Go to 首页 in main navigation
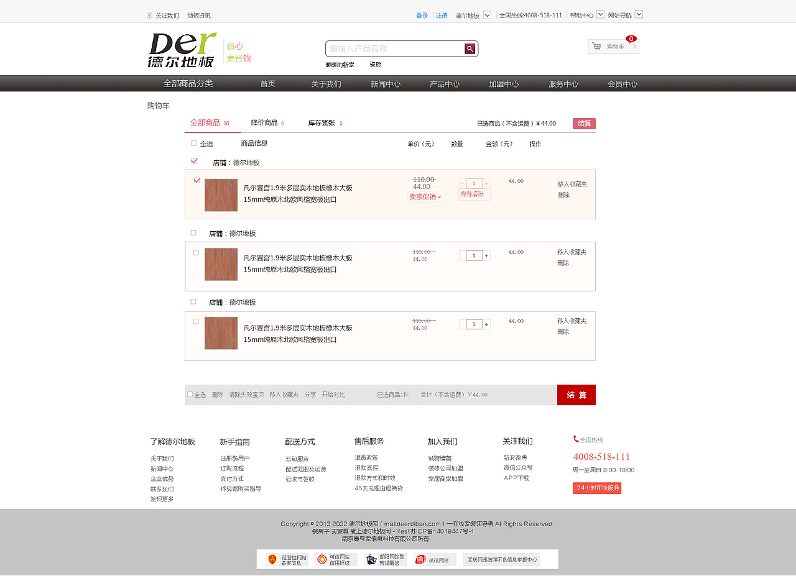The width and height of the screenshot is (796, 576). pyautogui.click(x=267, y=84)
